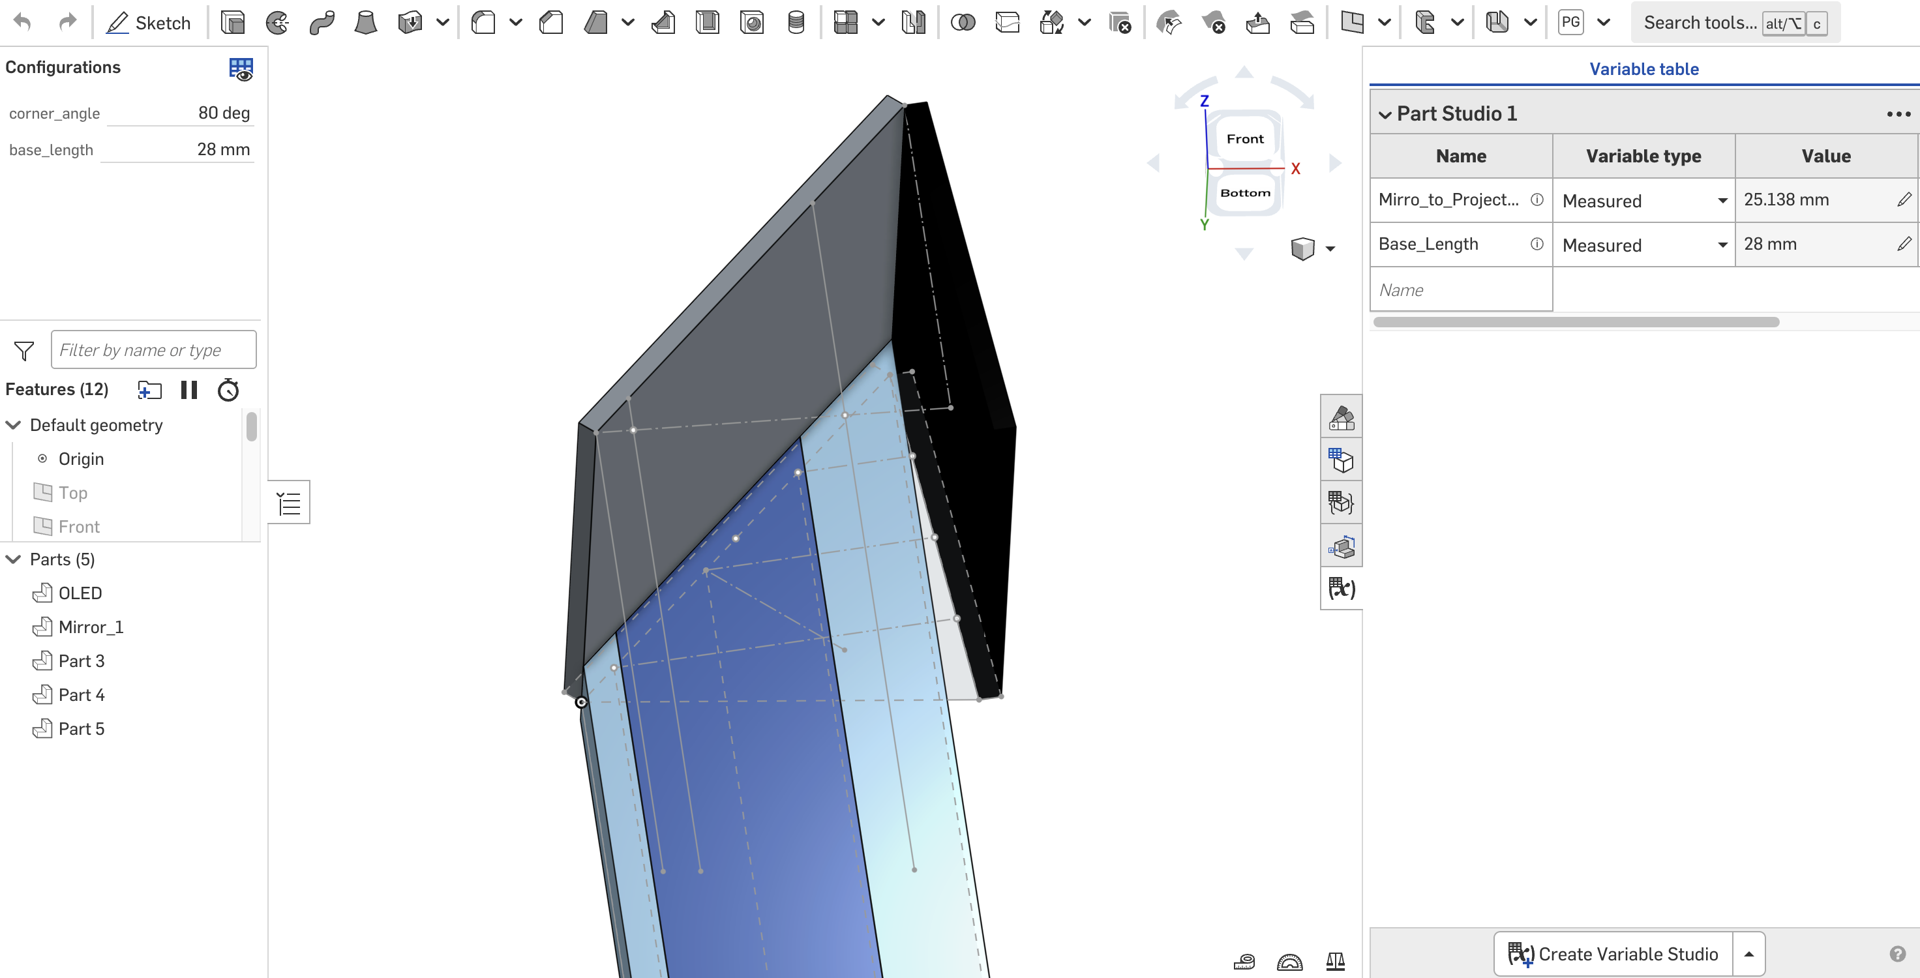Select the External thread tool
The height and width of the screenshot is (978, 1920).
[x=796, y=23]
